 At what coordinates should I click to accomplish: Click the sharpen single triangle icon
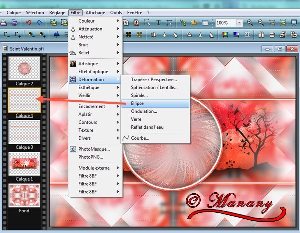(x=200, y=35)
